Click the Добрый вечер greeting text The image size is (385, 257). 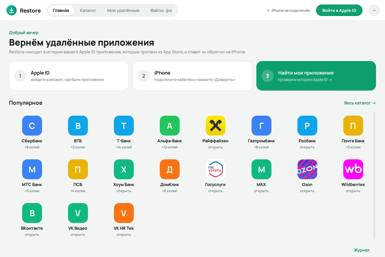[x=24, y=33]
